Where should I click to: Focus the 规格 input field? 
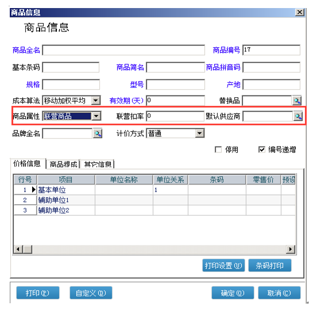[71, 85]
